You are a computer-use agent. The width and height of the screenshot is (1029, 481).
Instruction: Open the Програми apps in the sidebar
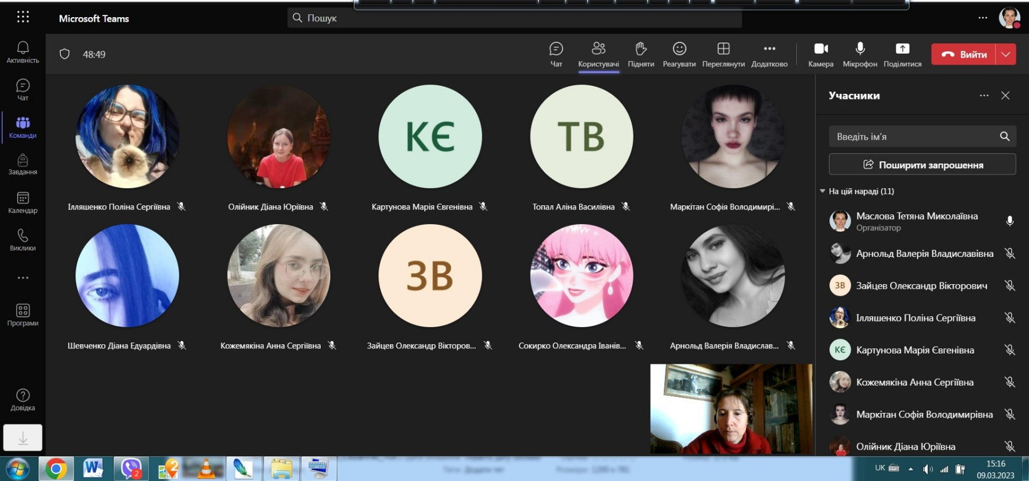click(x=23, y=315)
